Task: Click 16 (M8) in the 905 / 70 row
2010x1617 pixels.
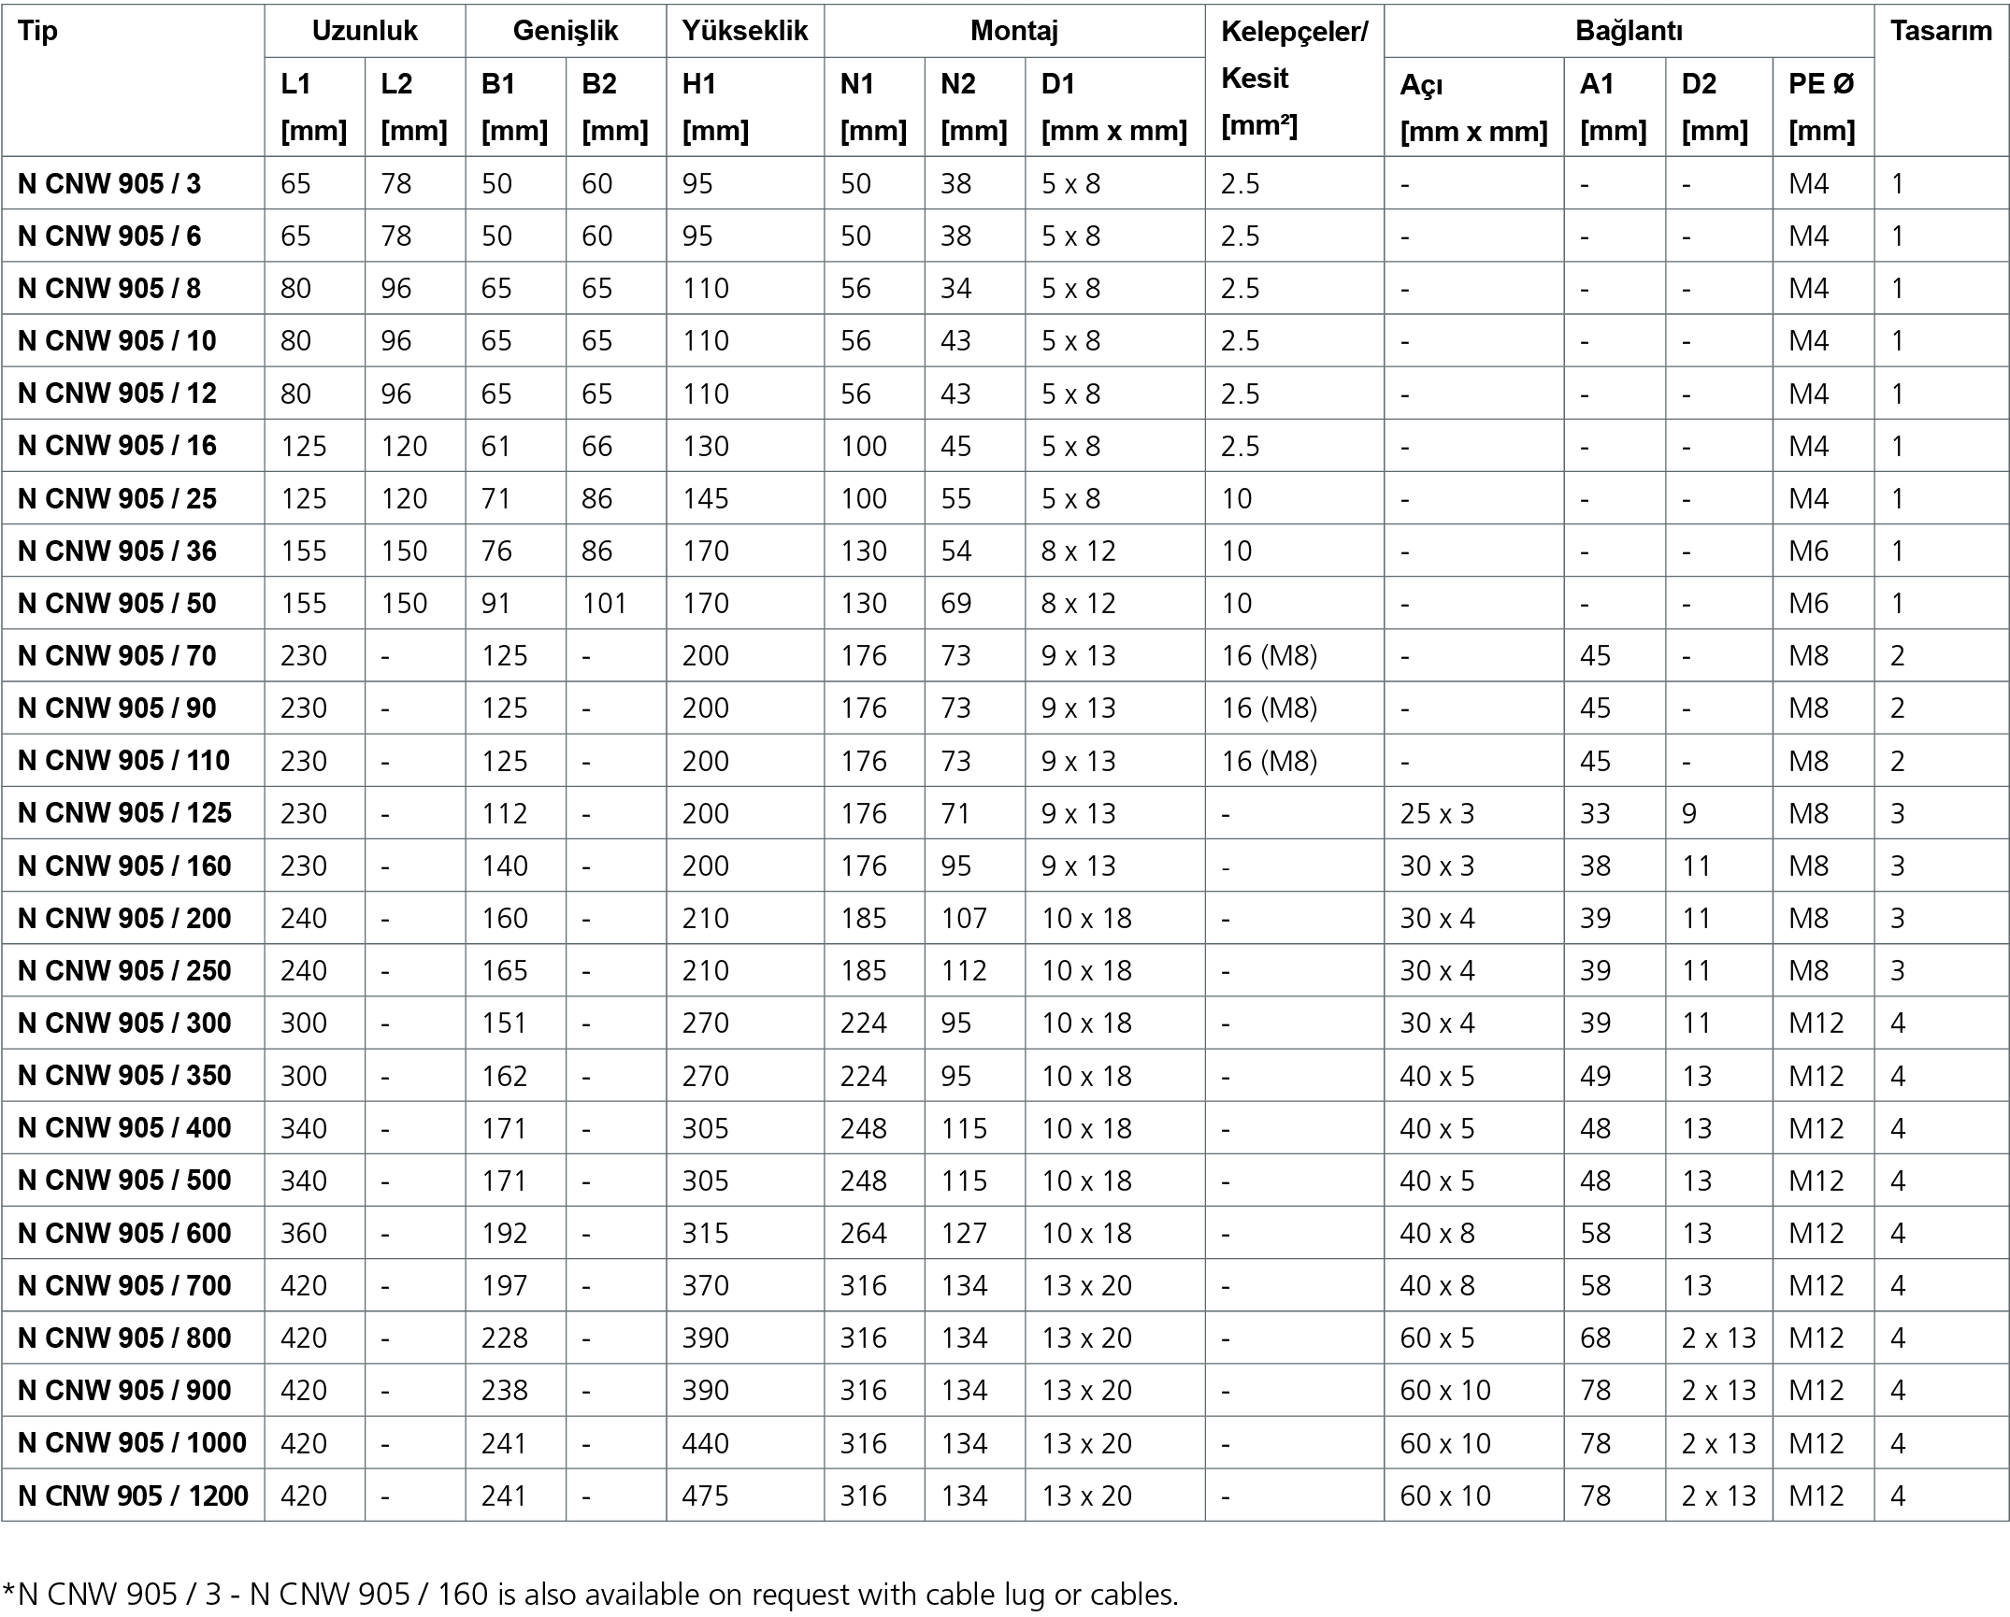Action: 1269,655
